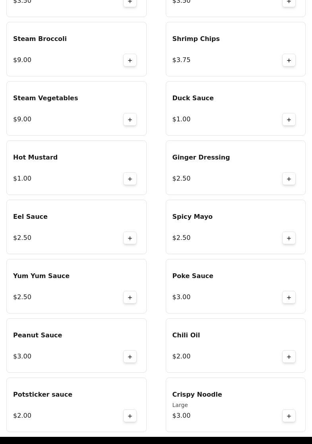Click the Poke Sauce plus button
Image resolution: width=312 pixels, height=444 pixels.
click(289, 297)
